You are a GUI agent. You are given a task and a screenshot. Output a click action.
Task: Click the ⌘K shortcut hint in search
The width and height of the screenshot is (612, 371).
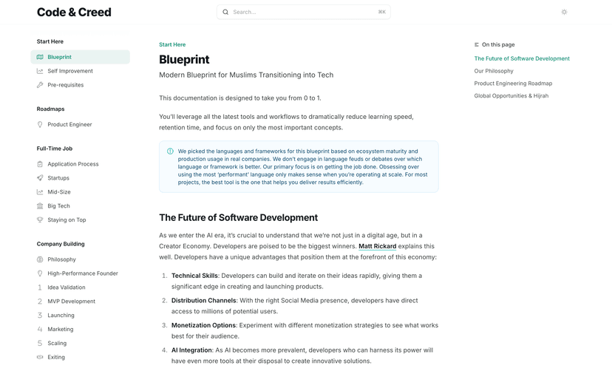(381, 12)
